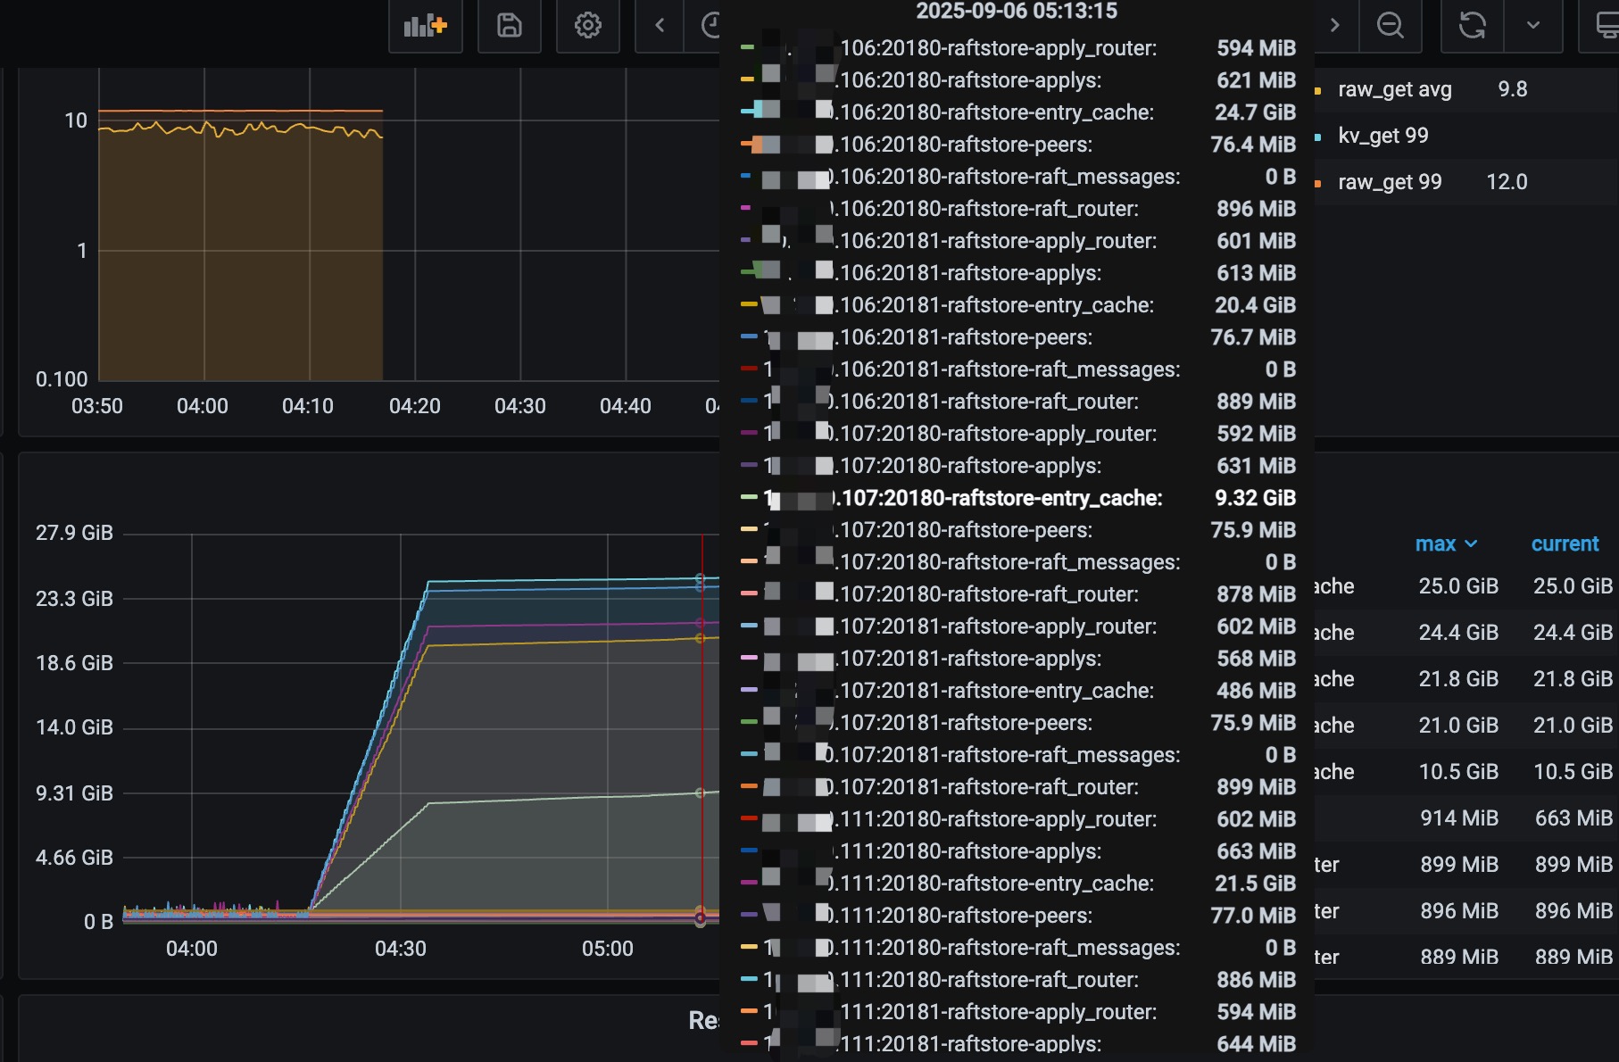
Task: Click the 9.32 GiB hover point on graph
Action: click(701, 792)
